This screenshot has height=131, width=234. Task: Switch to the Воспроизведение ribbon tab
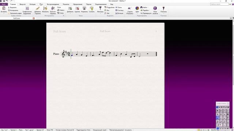pos(53,4)
